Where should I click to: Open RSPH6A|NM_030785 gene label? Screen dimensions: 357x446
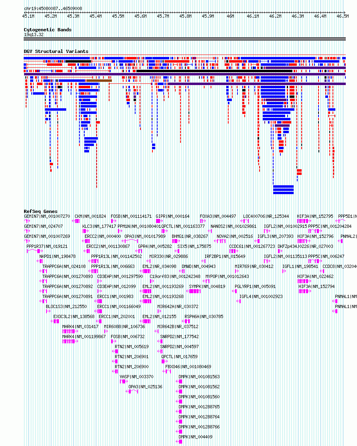(x=204, y=316)
